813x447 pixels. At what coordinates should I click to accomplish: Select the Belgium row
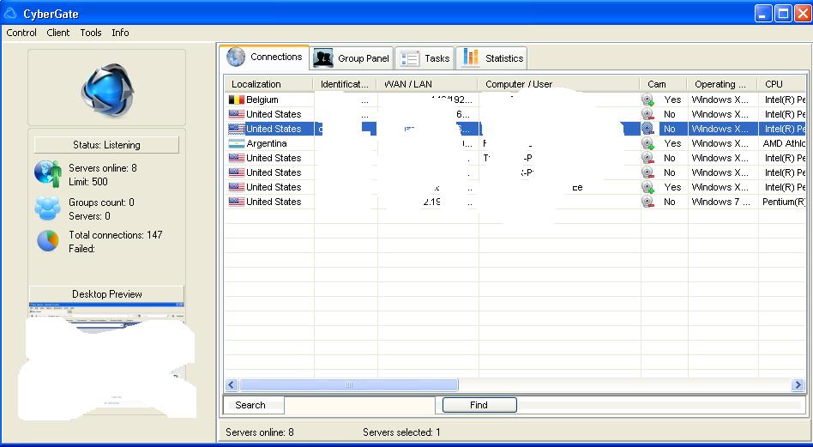[515, 100]
